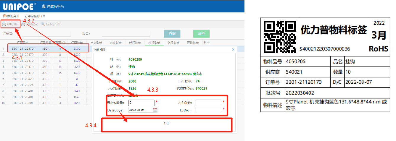Select the 订单标签打印 tab

pos(33,16)
